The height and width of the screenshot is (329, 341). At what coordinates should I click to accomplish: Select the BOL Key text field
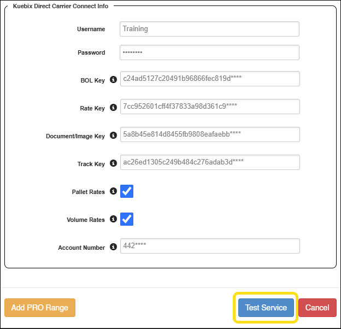209,79
